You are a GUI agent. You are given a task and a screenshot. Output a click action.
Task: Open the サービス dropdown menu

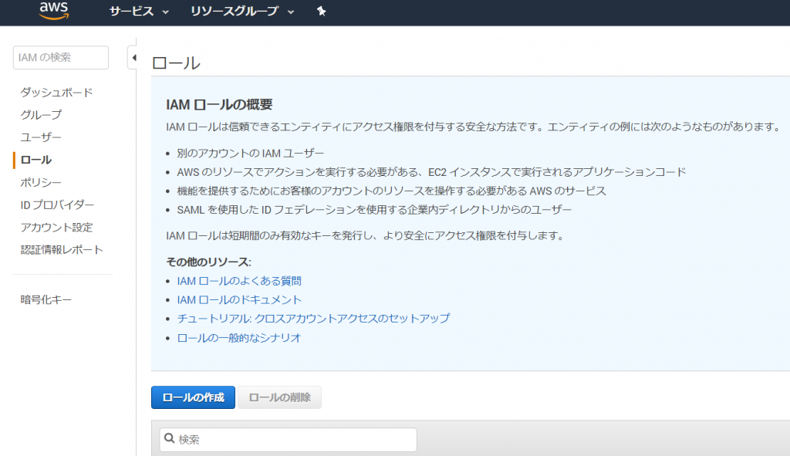(x=139, y=11)
